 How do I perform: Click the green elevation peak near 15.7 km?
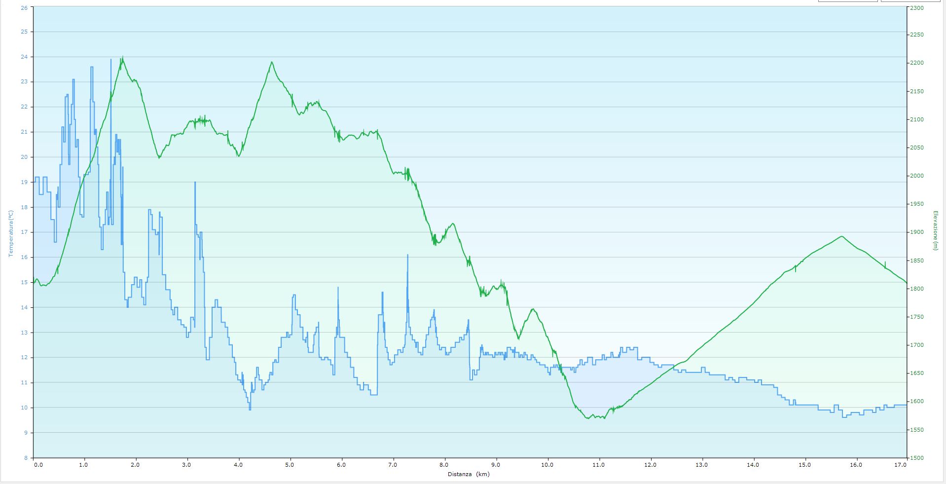tap(841, 236)
